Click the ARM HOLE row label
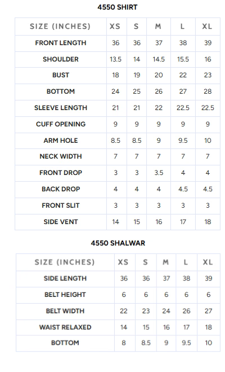 pos(61,141)
